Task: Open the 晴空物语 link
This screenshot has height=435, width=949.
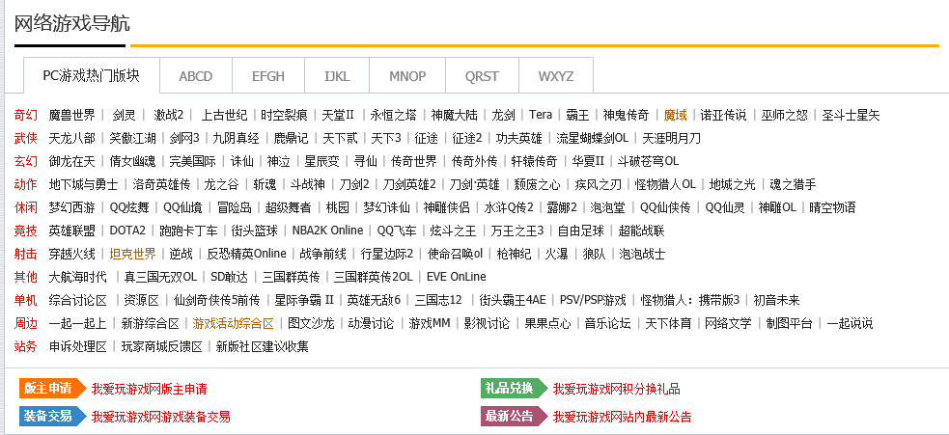Action: [x=832, y=207]
